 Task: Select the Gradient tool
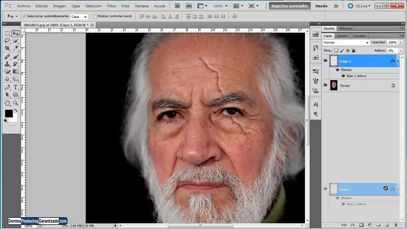tap(16, 71)
